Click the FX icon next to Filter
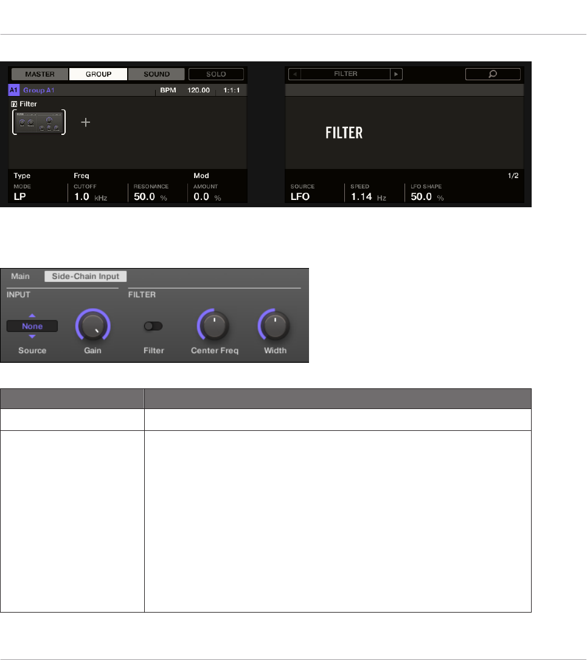Image resolution: width=587 pixels, height=660 pixels. click(x=14, y=104)
